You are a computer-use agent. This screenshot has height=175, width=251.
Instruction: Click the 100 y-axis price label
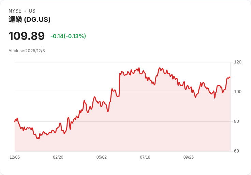point(238,92)
